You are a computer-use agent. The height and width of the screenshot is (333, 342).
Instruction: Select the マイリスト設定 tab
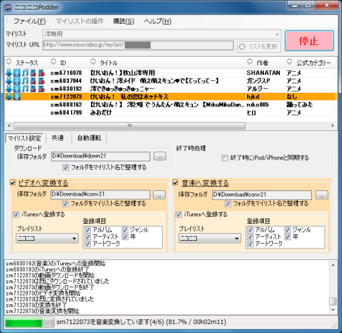tap(25, 138)
